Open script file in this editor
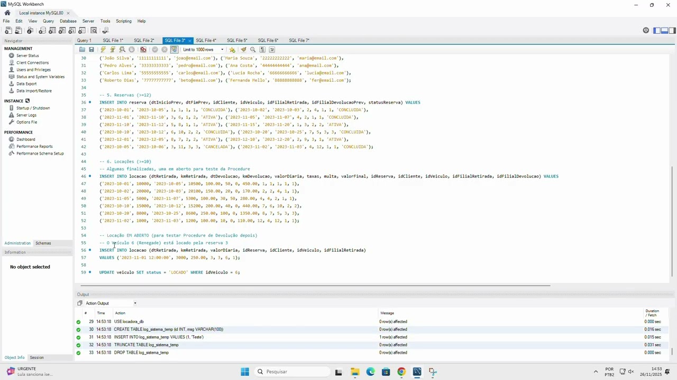The image size is (677, 380). pos(82,50)
